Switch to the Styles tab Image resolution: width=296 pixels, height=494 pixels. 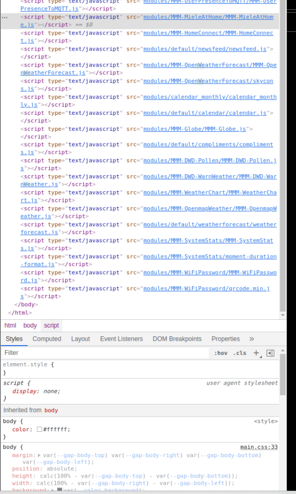click(x=14, y=339)
